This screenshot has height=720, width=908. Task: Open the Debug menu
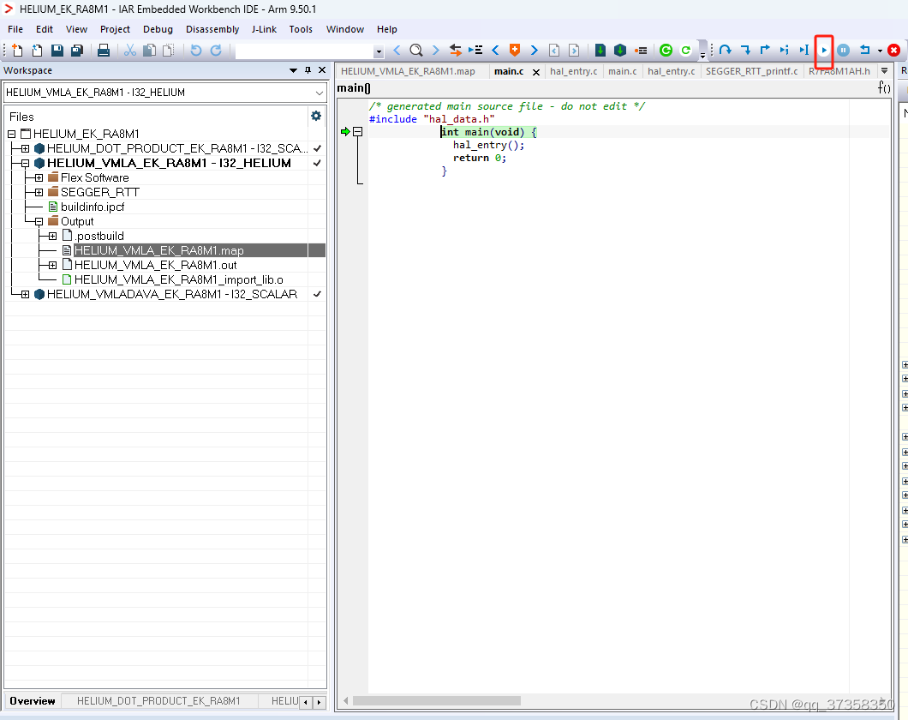click(x=158, y=29)
